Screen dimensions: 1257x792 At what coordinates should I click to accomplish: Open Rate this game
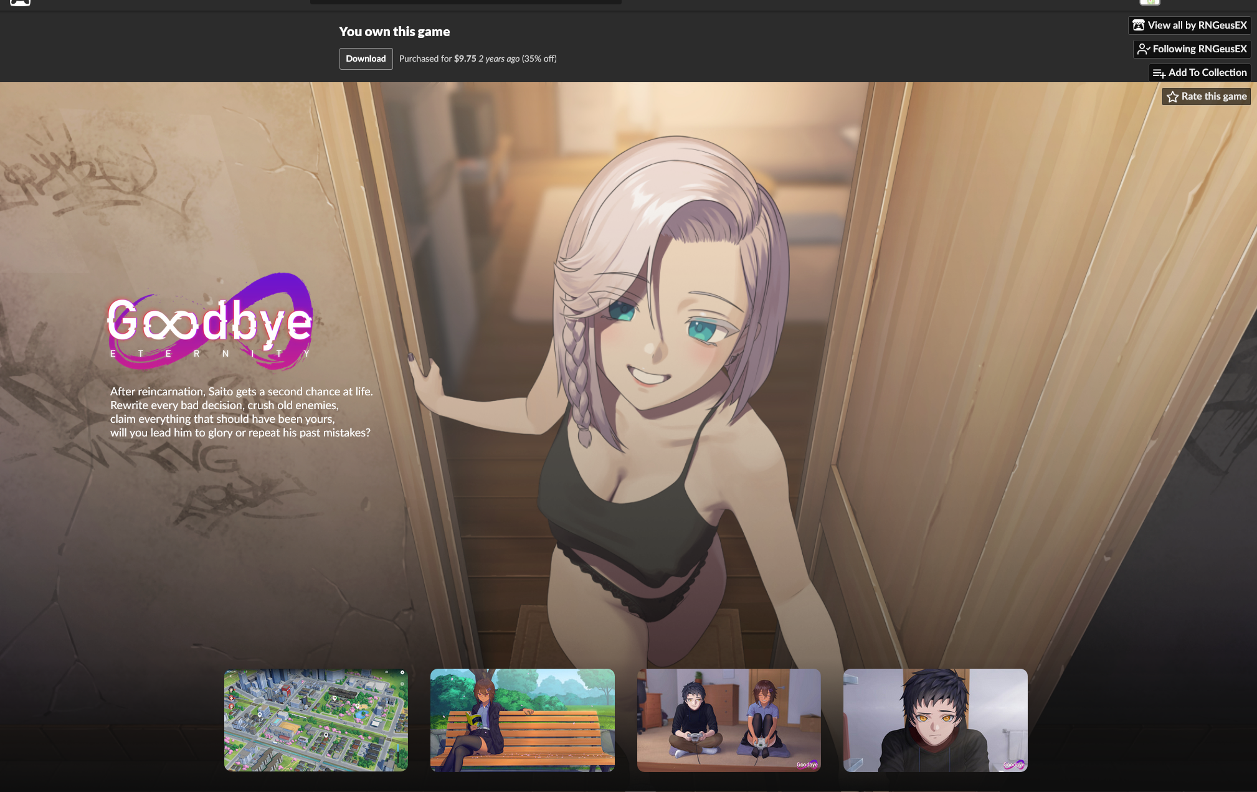coord(1213,97)
